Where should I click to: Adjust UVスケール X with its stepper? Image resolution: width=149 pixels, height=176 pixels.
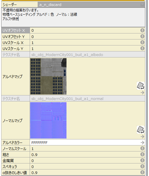(x=142, y=42)
